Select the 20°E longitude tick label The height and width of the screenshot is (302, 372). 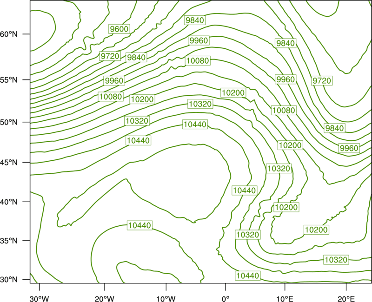[x=346, y=299]
